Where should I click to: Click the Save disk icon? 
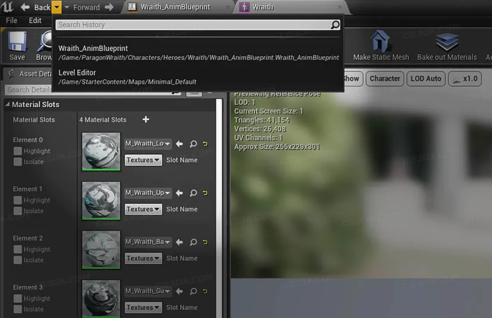(17, 41)
